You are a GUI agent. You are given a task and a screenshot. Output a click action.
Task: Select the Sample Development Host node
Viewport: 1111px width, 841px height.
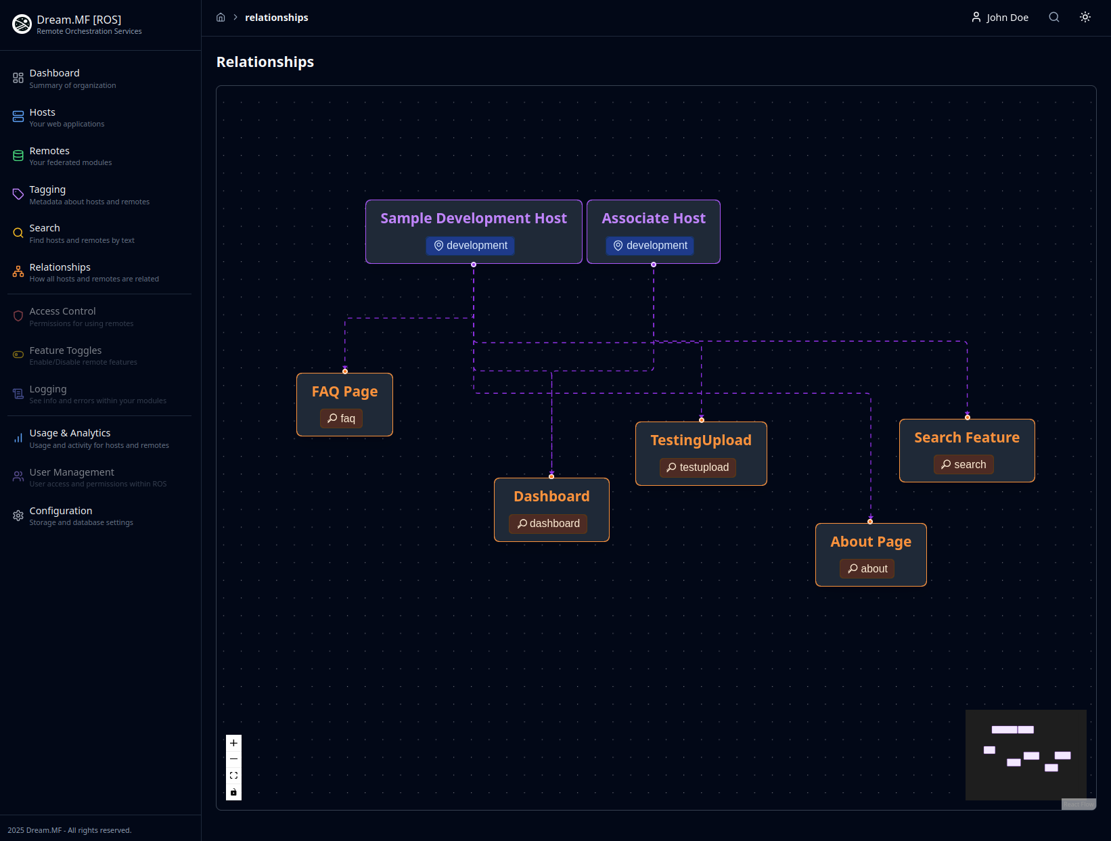(473, 219)
